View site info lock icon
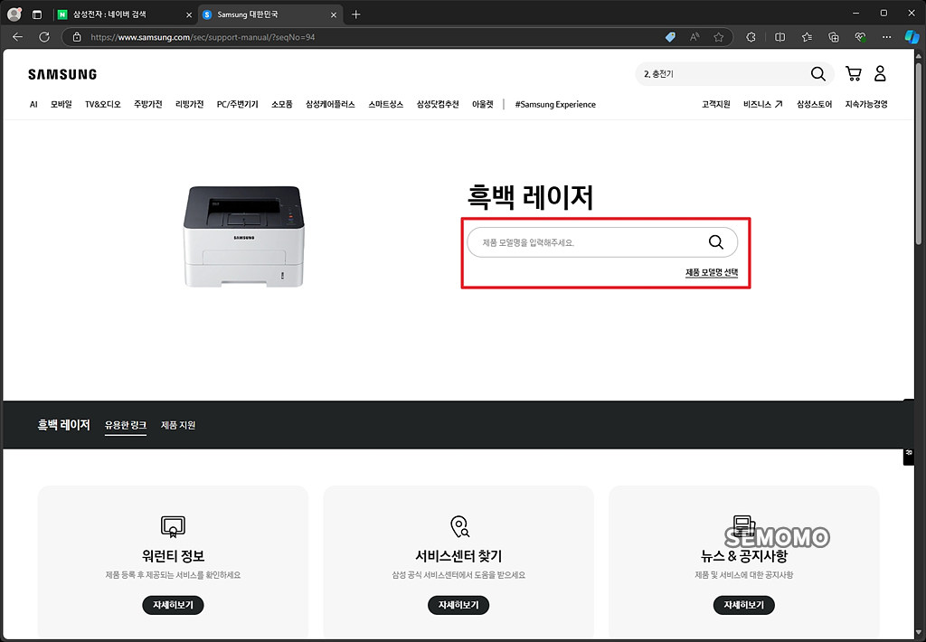This screenshot has height=642, width=926. (77, 36)
